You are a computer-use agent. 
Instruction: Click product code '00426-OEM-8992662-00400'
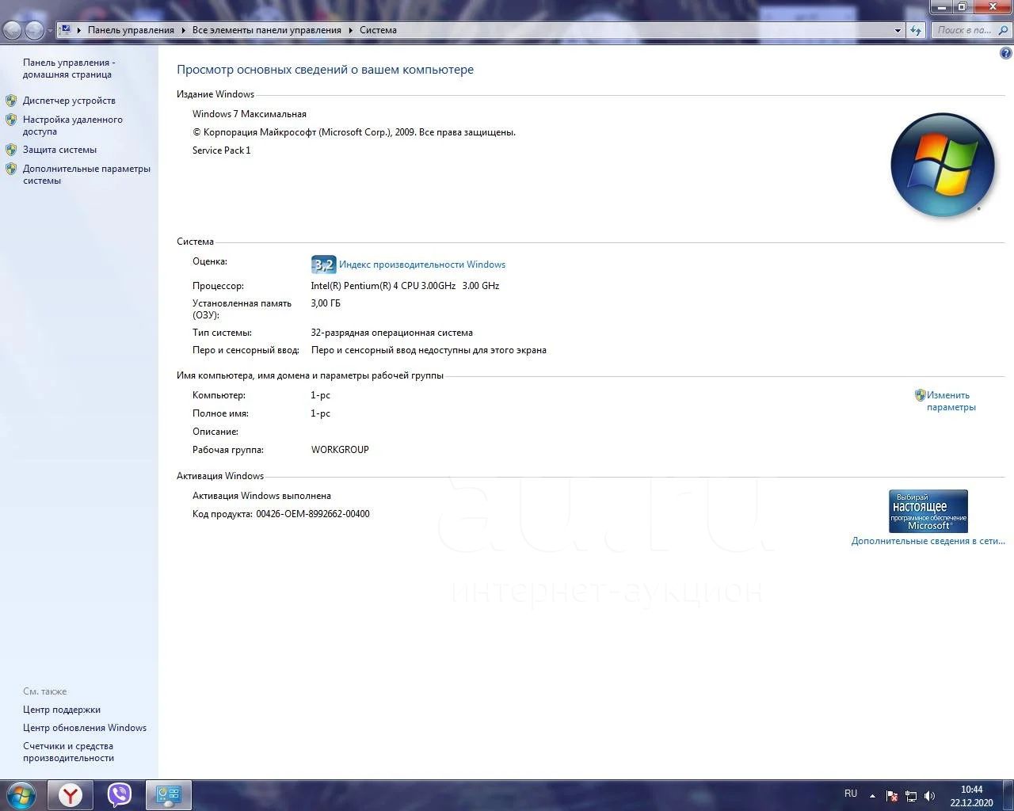[x=313, y=514]
